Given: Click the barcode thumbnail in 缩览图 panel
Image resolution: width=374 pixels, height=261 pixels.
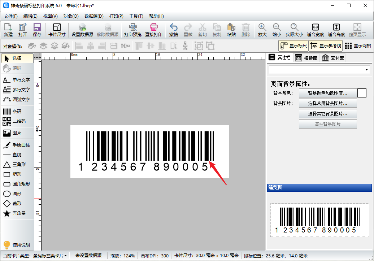Looking at the screenshot, I should point(319,220).
